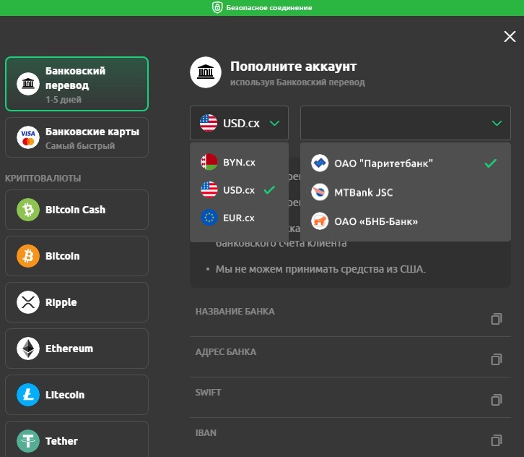
Task: Click the blue Litecoin icon
Action: point(28,394)
